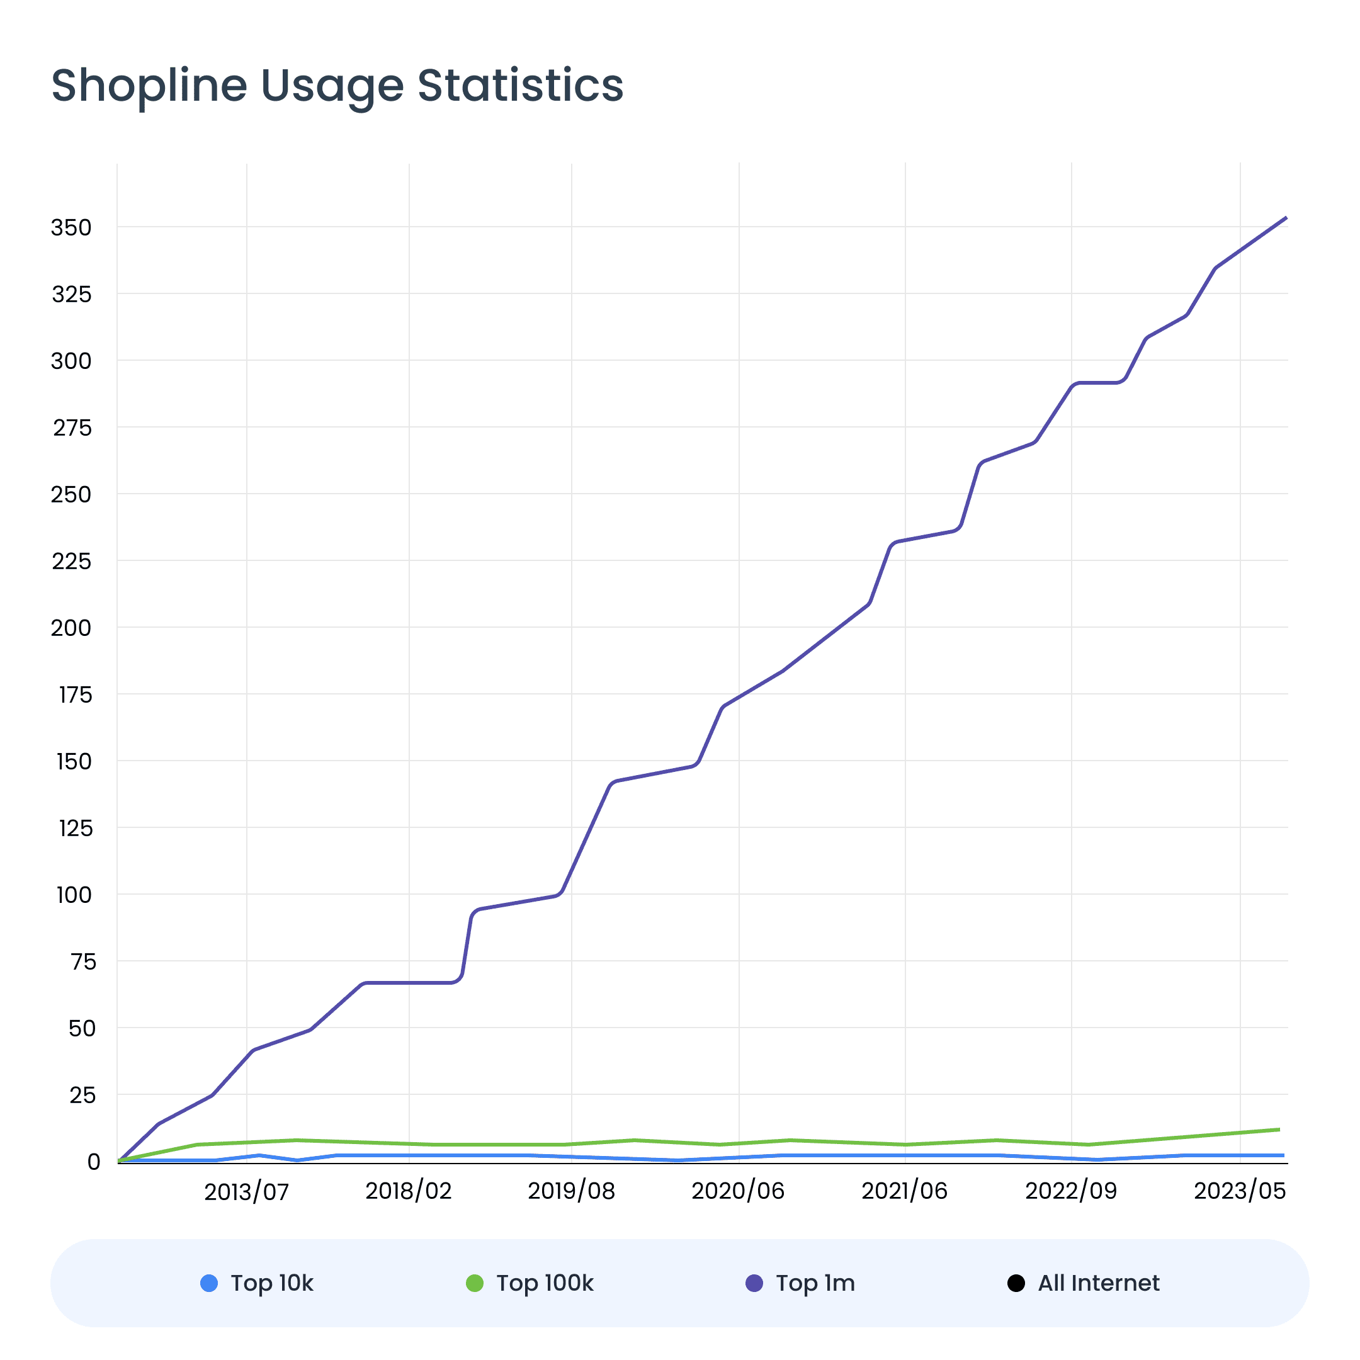Click the 0 y-axis label
The image size is (1360, 1360).
[x=93, y=1162]
